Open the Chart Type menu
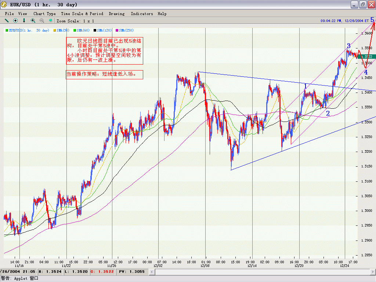The width and height of the screenshot is (376, 282). point(44,14)
